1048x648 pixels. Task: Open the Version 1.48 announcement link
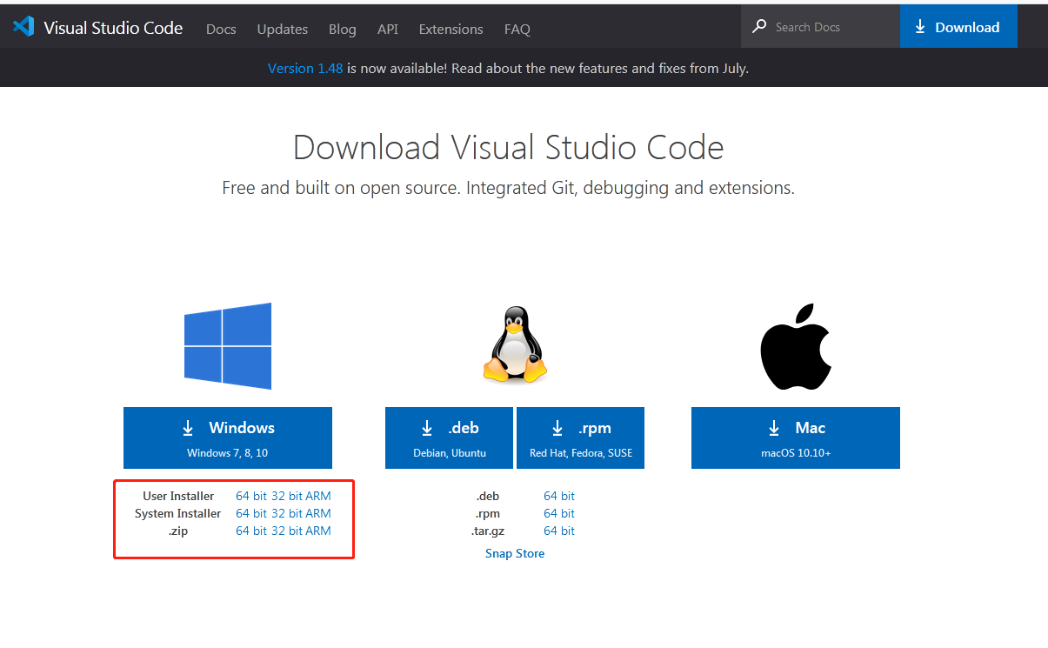(305, 68)
